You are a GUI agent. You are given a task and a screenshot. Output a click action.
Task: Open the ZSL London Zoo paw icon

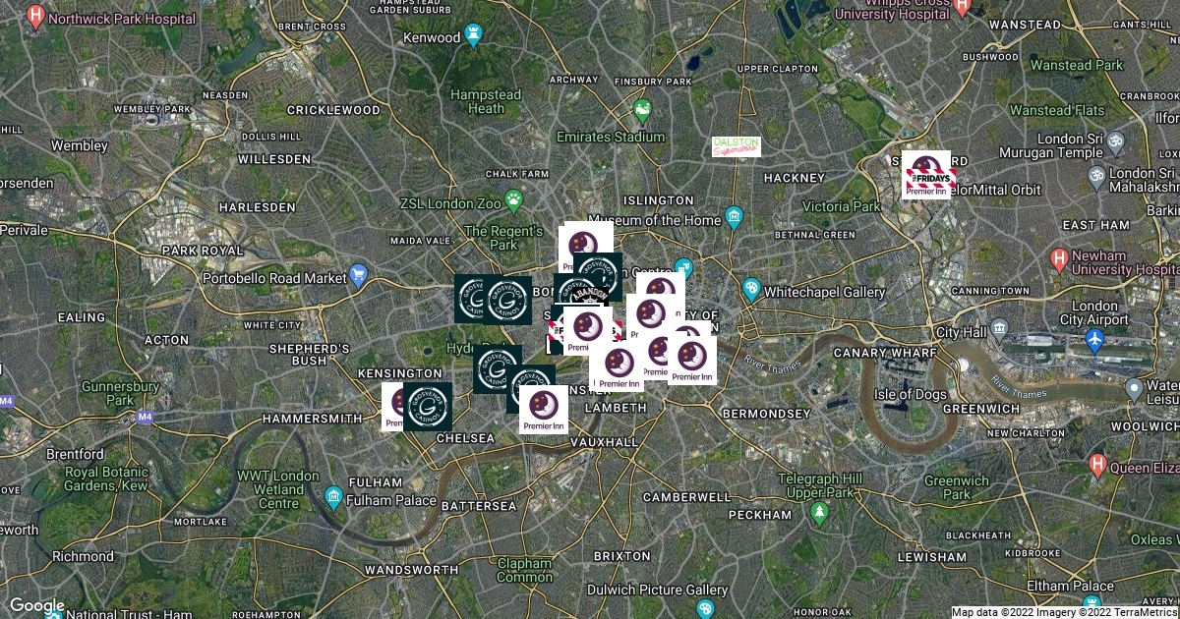(514, 200)
